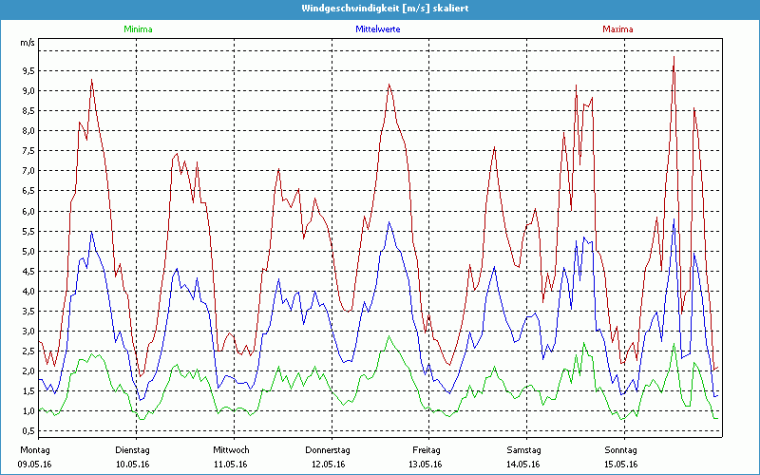Click the 7,5 y-axis value
Image resolution: width=760 pixels, height=475 pixels.
click(28, 151)
